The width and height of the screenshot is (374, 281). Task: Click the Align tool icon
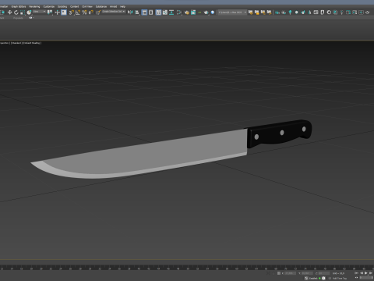pos(137,12)
